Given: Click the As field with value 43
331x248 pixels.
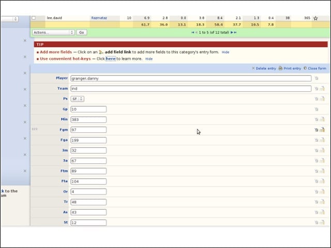Looking at the screenshot, I should pos(88,212).
